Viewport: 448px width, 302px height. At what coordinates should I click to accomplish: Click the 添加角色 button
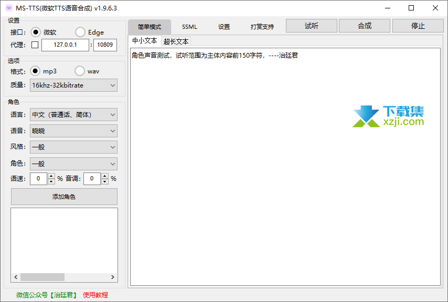pos(64,197)
